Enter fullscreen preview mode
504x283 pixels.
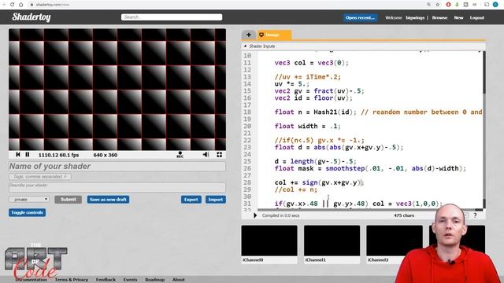coord(219,155)
